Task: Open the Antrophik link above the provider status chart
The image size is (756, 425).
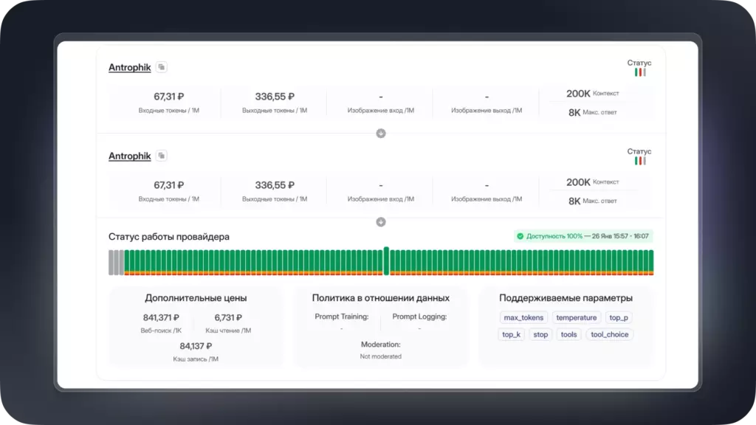Action: (130, 156)
